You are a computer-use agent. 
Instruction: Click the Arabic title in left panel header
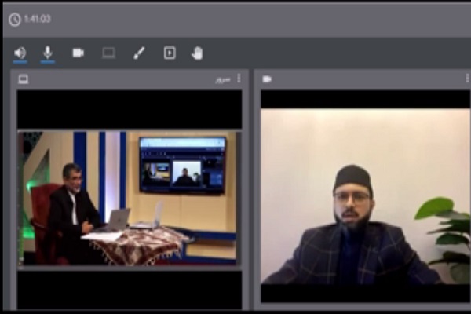pos(225,79)
